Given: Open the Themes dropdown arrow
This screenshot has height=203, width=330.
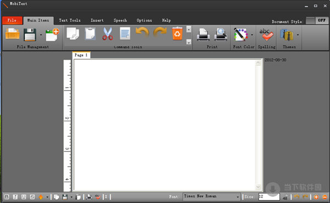Looking at the screenshot, I should [298, 35].
